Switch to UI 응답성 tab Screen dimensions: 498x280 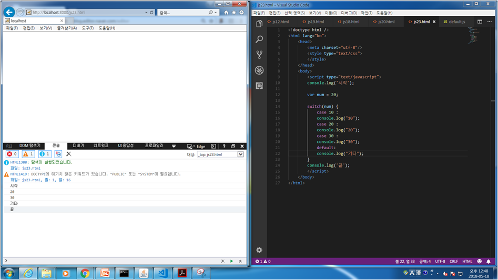click(126, 146)
